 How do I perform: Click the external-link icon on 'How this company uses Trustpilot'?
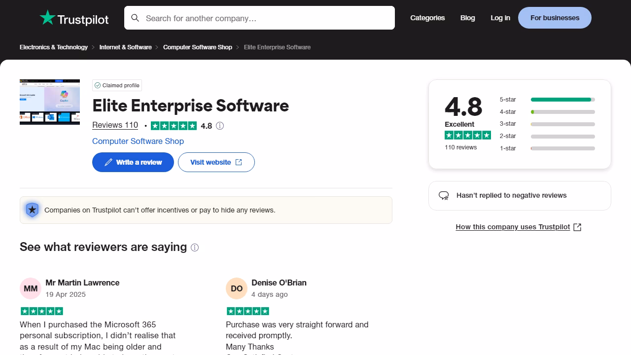pos(577,227)
